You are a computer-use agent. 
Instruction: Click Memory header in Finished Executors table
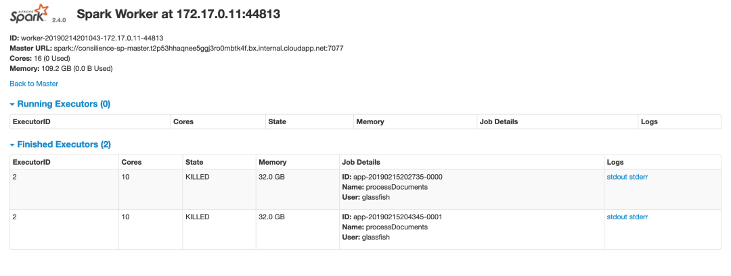click(x=273, y=163)
